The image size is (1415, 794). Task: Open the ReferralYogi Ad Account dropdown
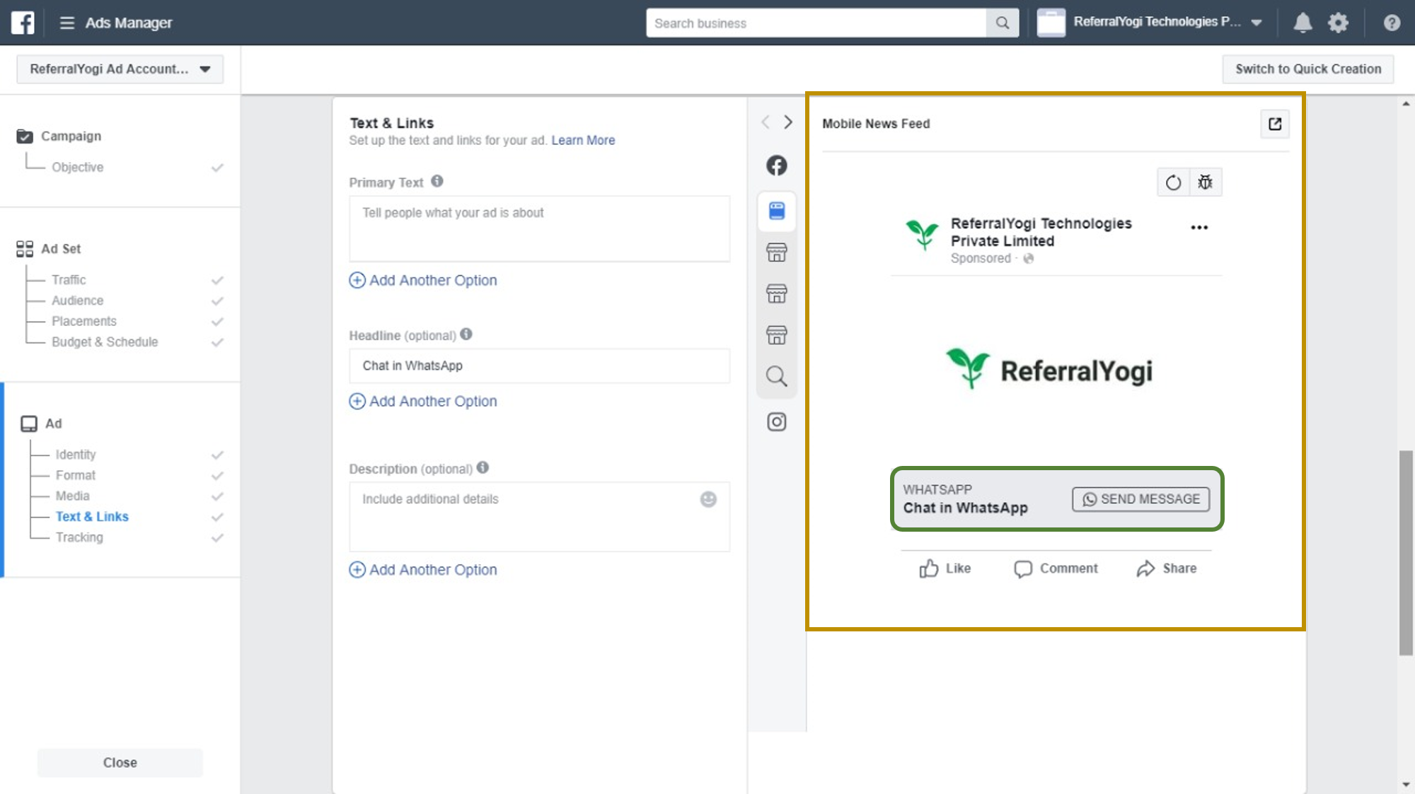tap(120, 69)
